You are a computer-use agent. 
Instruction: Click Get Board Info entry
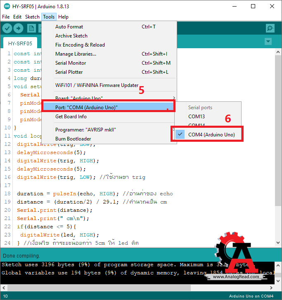pos(109,117)
